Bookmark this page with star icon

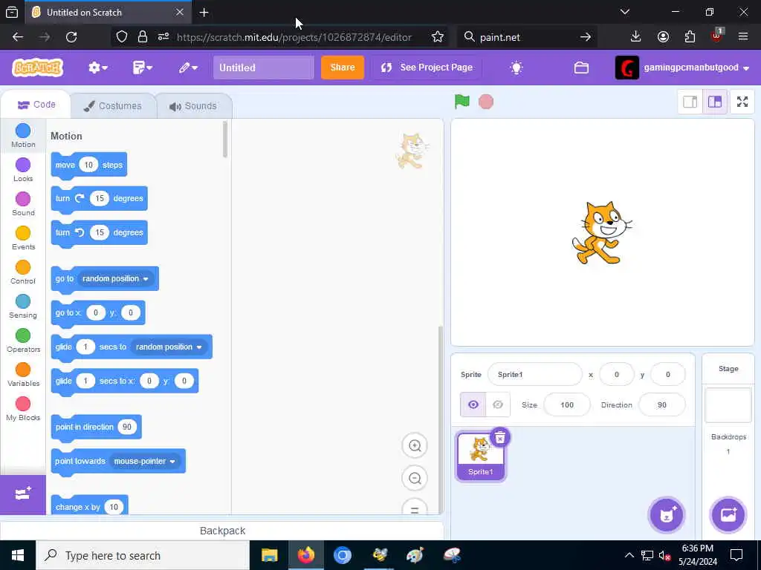click(437, 37)
